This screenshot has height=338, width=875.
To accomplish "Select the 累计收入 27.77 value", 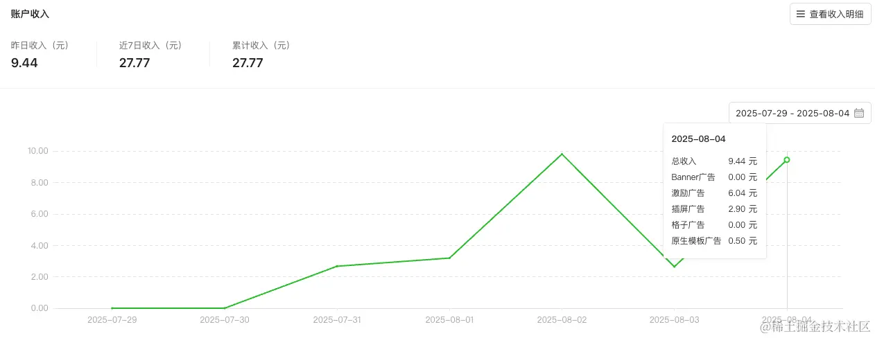I will (248, 63).
